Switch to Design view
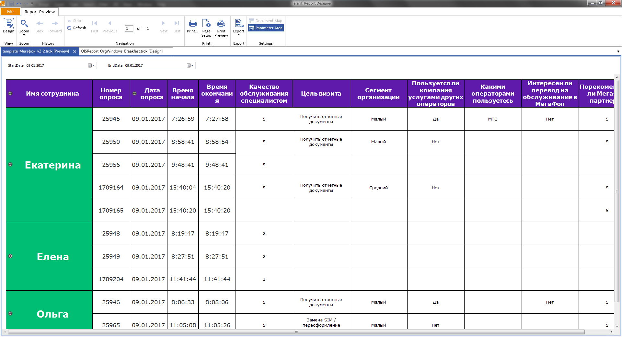The height and width of the screenshot is (337, 622). [8, 26]
